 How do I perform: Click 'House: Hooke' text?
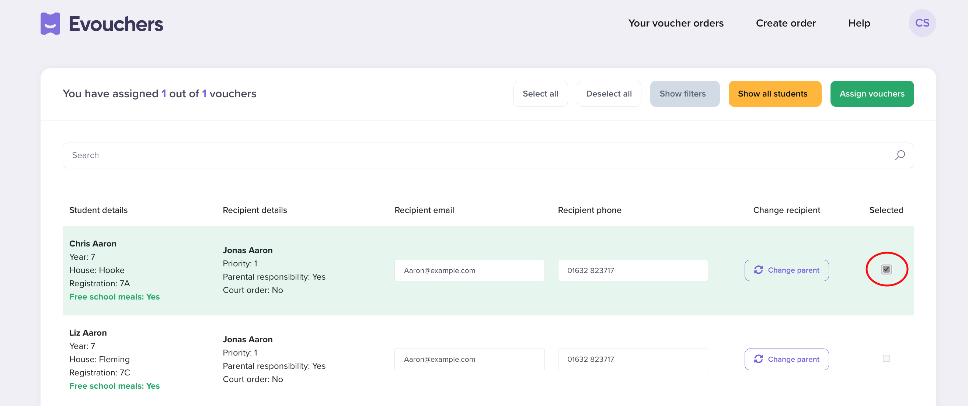click(97, 270)
